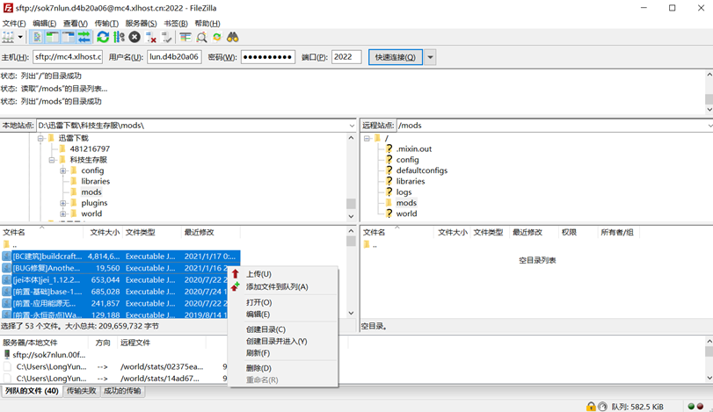Open the 帮助(H) menu
The height and width of the screenshot is (412, 713).
tap(207, 23)
